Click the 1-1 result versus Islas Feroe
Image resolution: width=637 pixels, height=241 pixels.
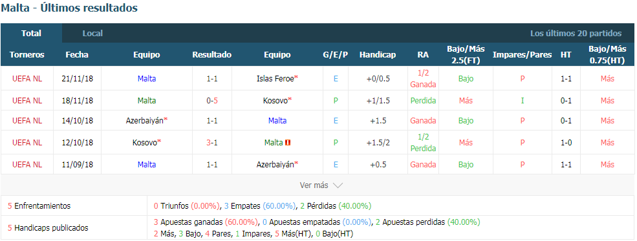(211, 79)
